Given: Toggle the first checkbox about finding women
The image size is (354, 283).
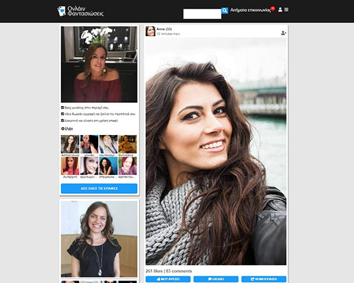Looking at the screenshot, I should [x=62, y=107].
